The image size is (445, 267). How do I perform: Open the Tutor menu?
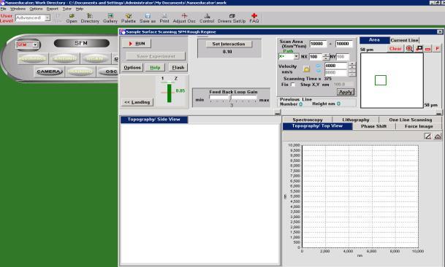pyautogui.click(x=67, y=9)
